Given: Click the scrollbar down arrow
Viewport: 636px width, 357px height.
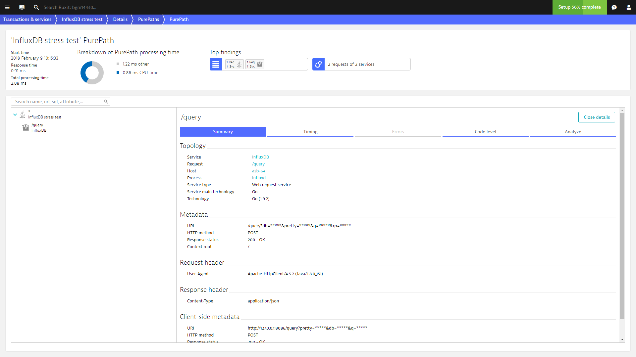Looking at the screenshot, I should (x=622, y=339).
